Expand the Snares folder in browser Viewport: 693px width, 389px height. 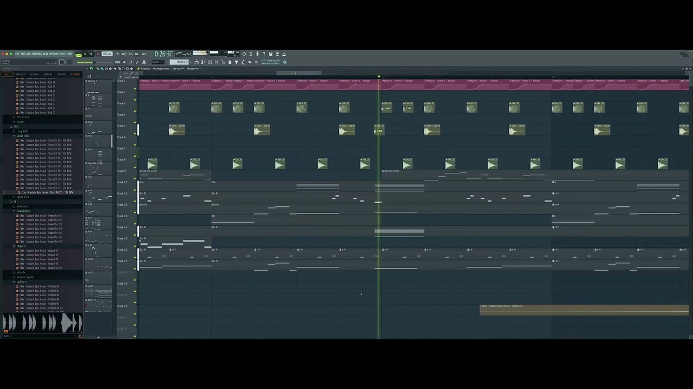point(20,122)
